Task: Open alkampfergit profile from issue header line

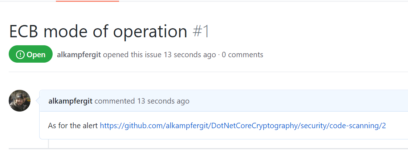Action: point(79,55)
